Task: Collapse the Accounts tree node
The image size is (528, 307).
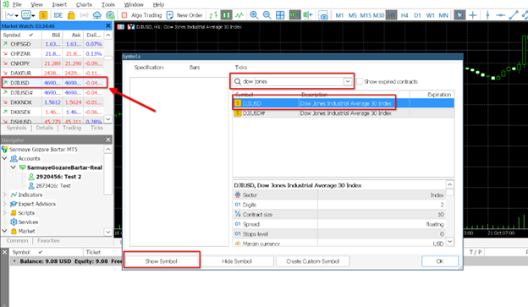Action: click(5, 158)
